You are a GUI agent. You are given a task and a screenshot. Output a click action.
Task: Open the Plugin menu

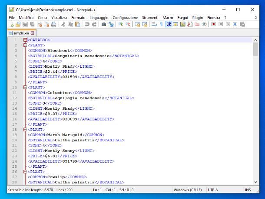click(198, 17)
